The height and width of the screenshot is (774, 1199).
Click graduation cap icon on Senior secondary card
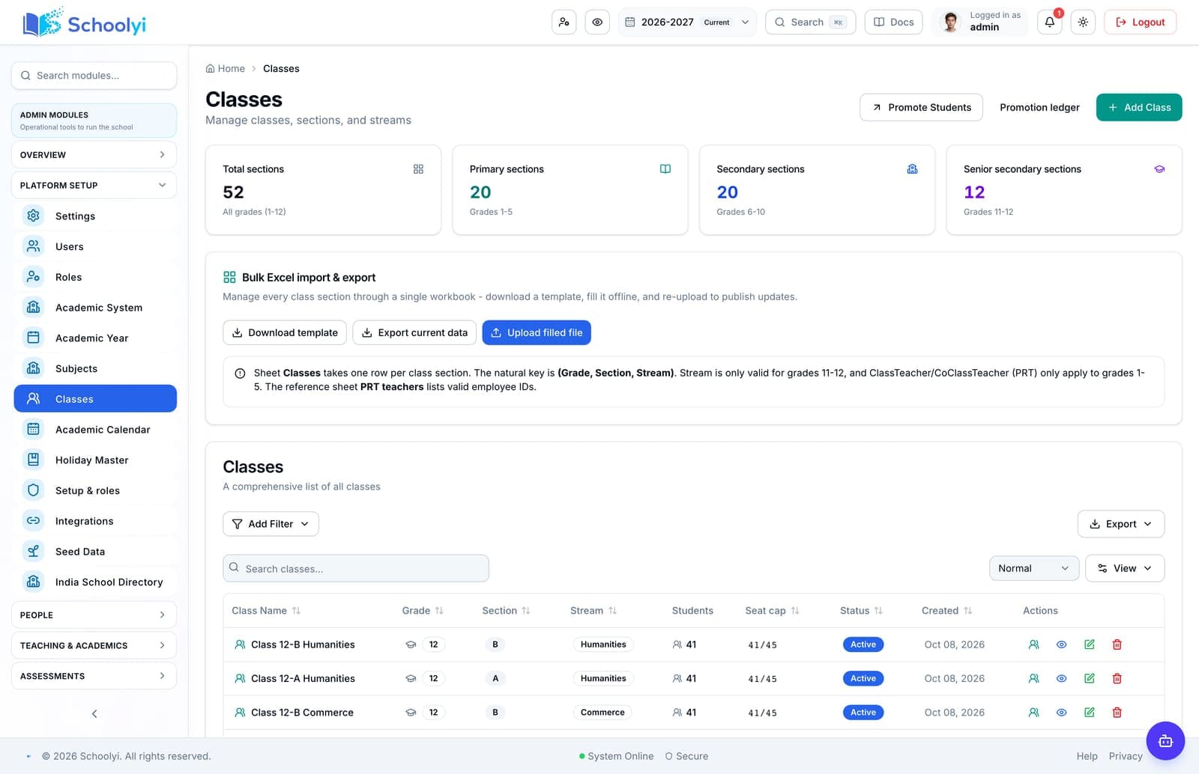[x=1159, y=169]
